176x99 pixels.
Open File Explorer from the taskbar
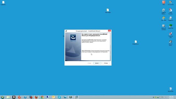pyautogui.click(x=8, y=97)
